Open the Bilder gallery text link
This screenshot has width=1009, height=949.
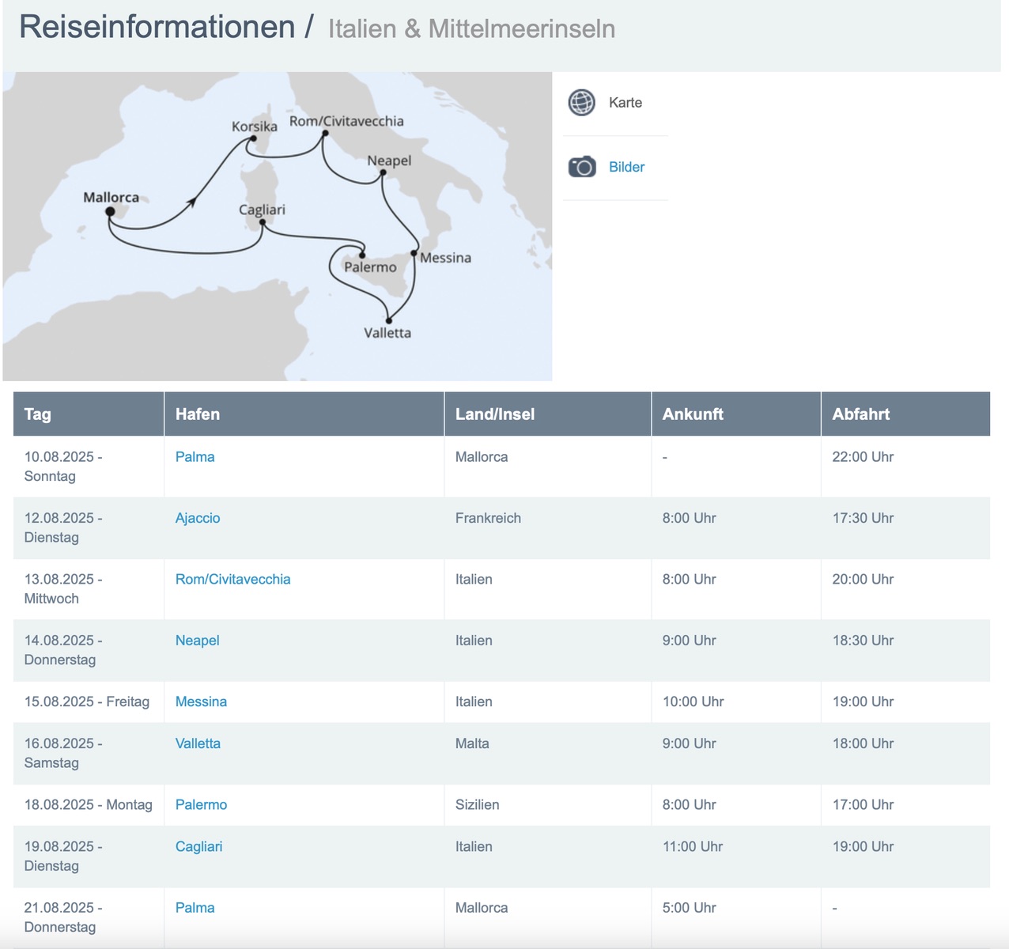pos(626,167)
